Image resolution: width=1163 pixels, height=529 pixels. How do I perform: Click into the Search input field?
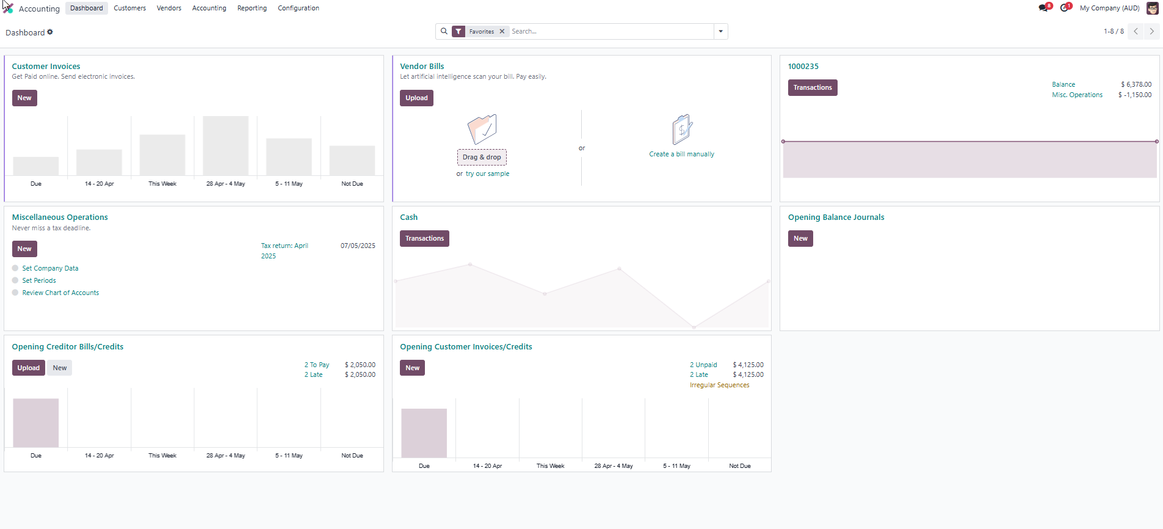(610, 31)
